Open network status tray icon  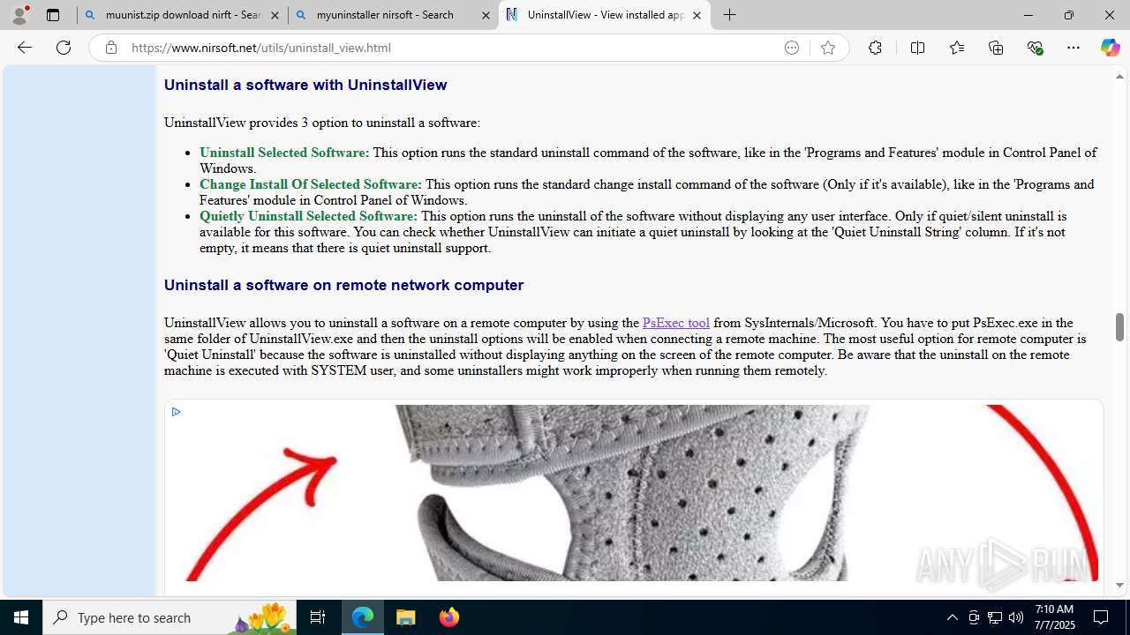995,617
